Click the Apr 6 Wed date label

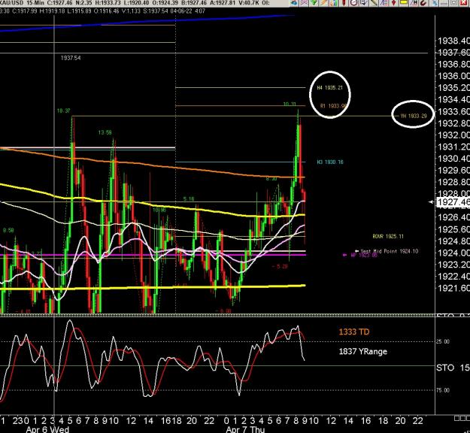point(47,429)
